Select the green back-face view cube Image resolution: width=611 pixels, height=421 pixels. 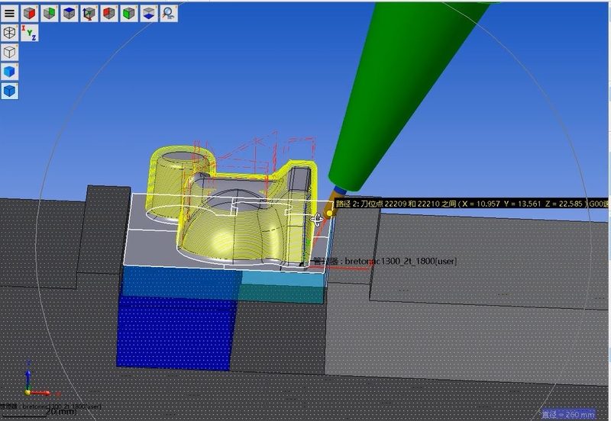coord(50,13)
